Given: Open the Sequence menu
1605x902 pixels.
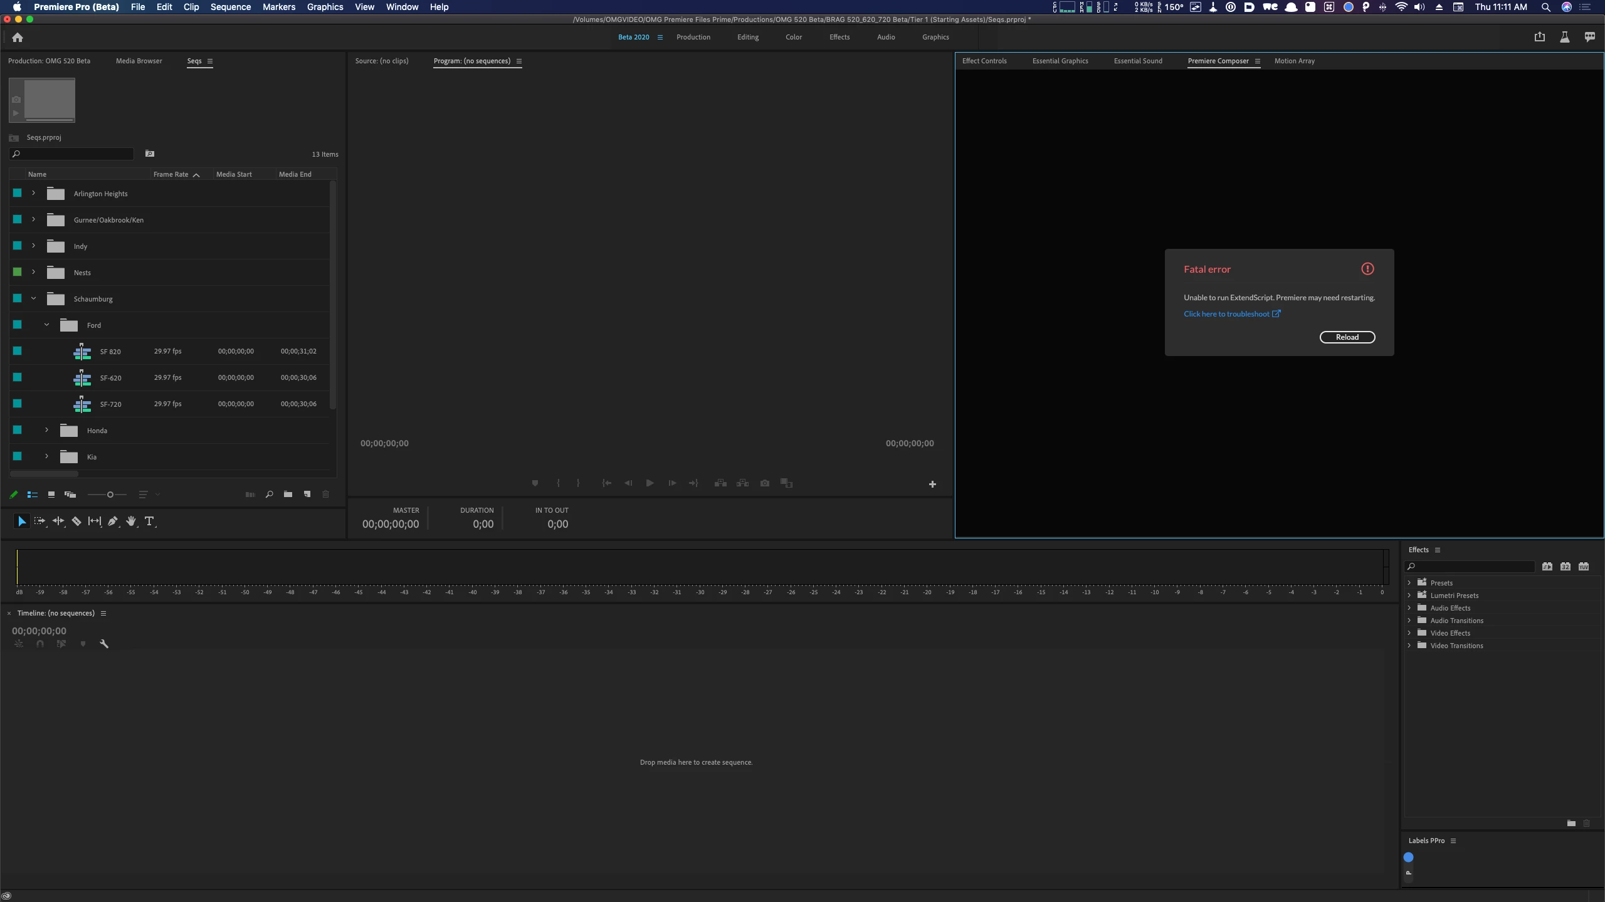Looking at the screenshot, I should coord(230,7).
